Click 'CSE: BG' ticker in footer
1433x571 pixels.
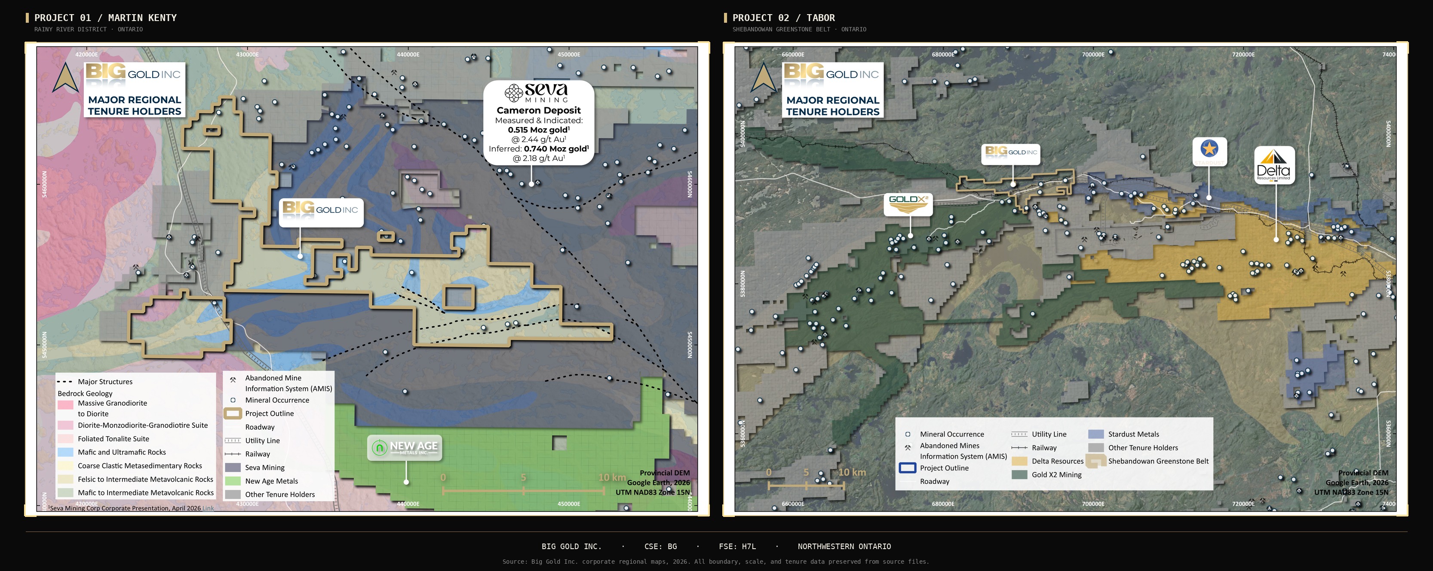point(661,547)
